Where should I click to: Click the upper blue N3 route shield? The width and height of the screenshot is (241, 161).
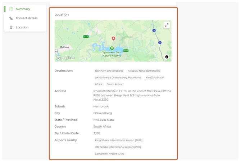[154, 31]
